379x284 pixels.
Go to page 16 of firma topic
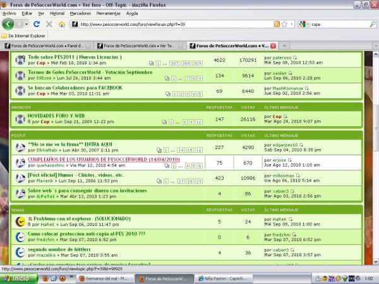point(198,150)
